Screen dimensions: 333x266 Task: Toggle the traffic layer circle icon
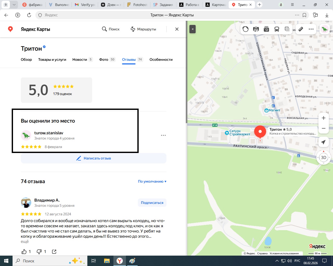[246, 29]
